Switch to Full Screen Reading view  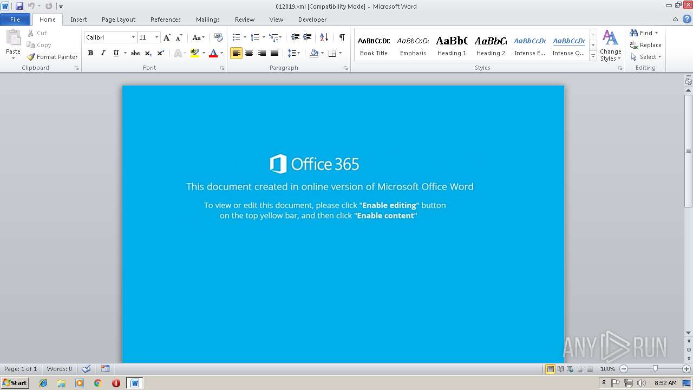click(x=560, y=369)
